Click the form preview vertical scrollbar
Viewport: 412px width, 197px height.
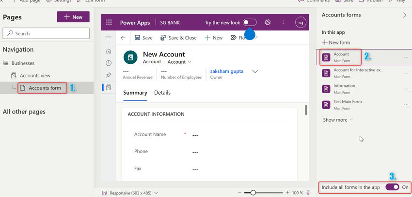point(306,110)
